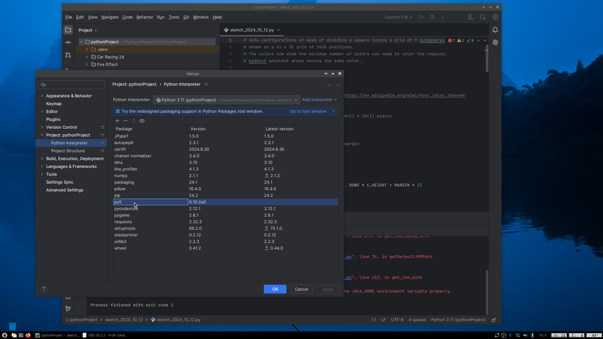Expand the Editor settings node
Viewport: 603px width, 339px height.
(x=42, y=111)
